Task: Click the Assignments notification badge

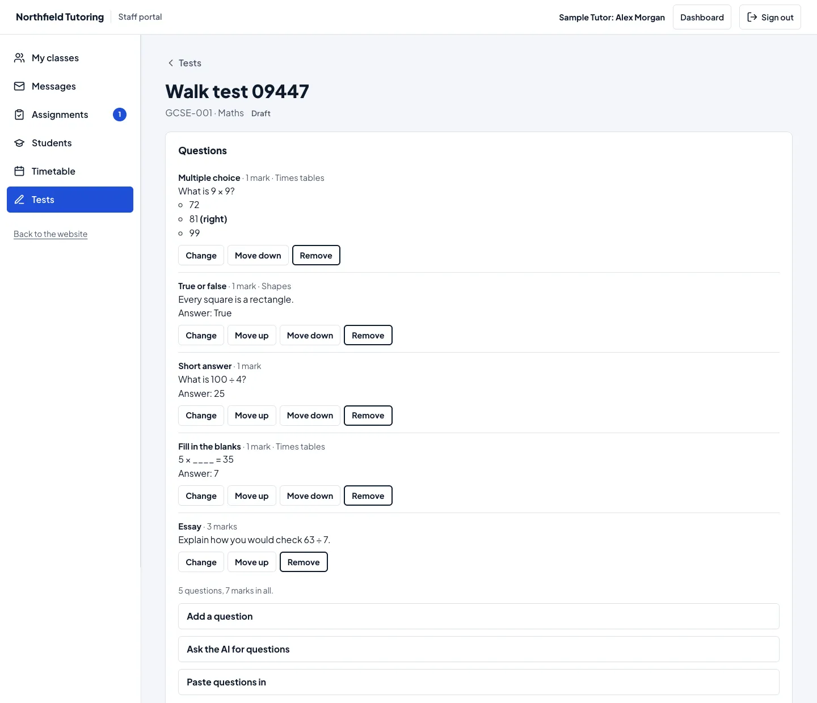Action: pyautogui.click(x=120, y=115)
